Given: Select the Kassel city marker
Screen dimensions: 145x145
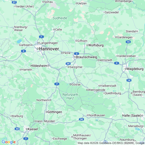Looking at the screenshot, I should click(x=27, y=129).
